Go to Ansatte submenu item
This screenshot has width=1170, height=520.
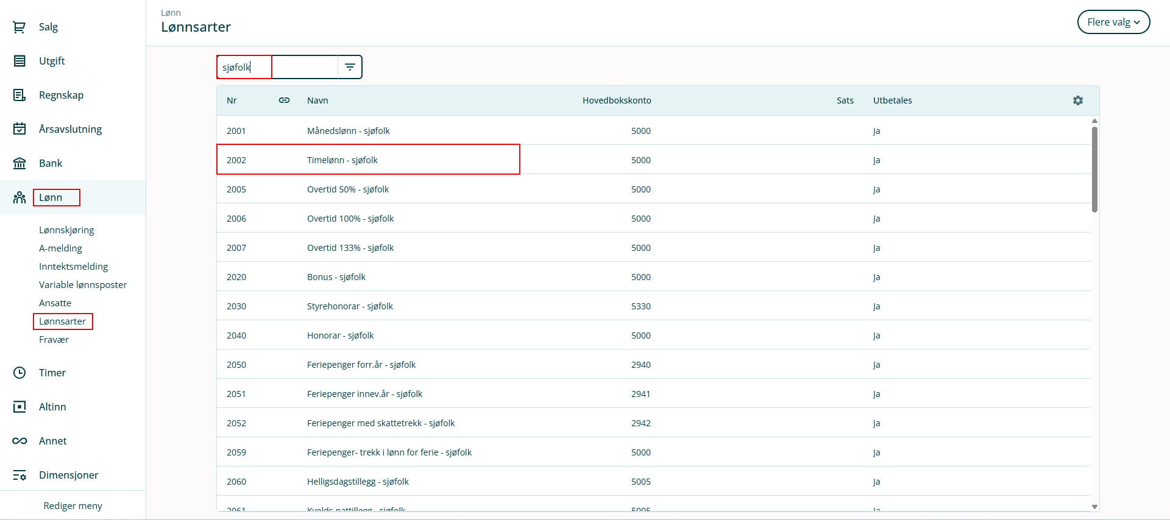pyautogui.click(x=55, y=303)
